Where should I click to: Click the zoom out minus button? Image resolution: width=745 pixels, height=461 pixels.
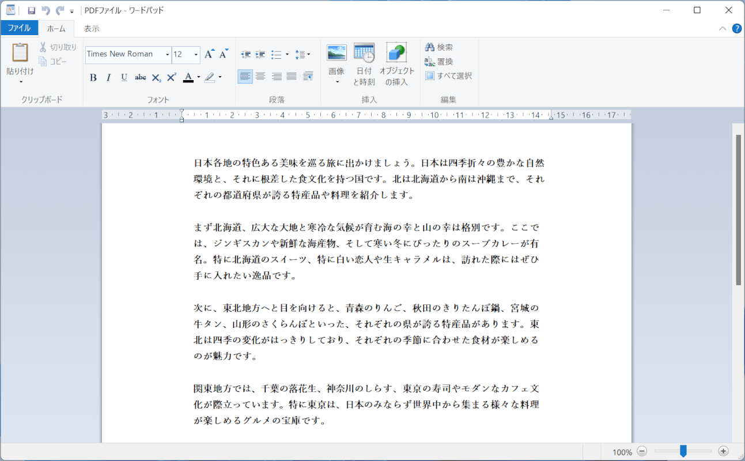click(x=642, y=452)
